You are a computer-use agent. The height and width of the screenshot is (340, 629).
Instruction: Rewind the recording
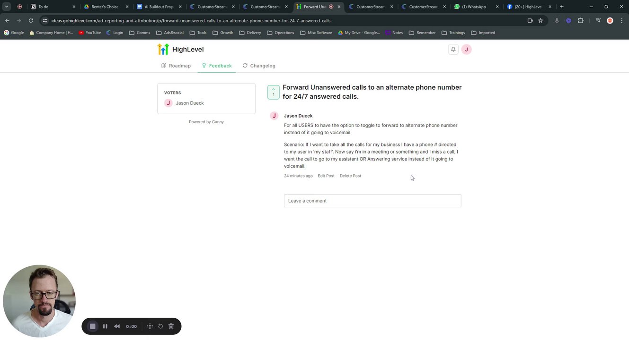pyautogui.click(x=117, y=326)
